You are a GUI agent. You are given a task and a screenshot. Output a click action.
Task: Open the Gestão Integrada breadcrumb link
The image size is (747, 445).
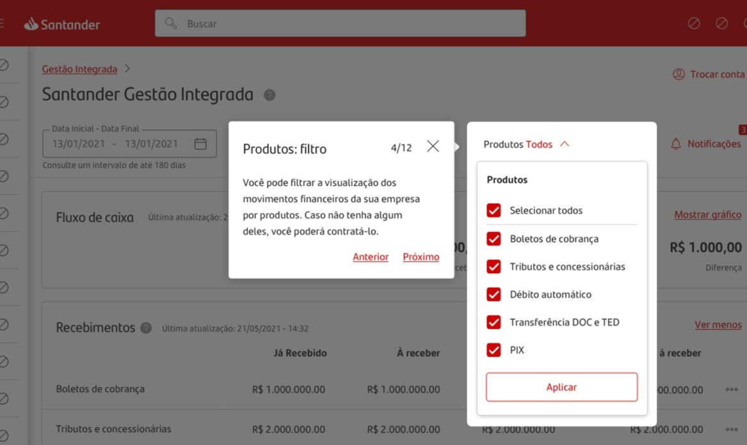tap(79, 69)
